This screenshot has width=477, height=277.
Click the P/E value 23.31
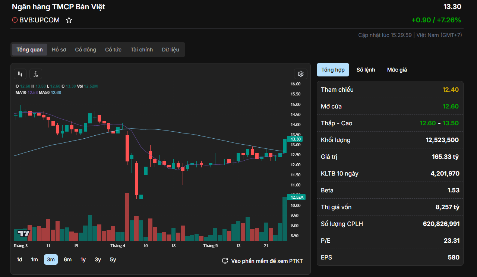click(451, 240)
